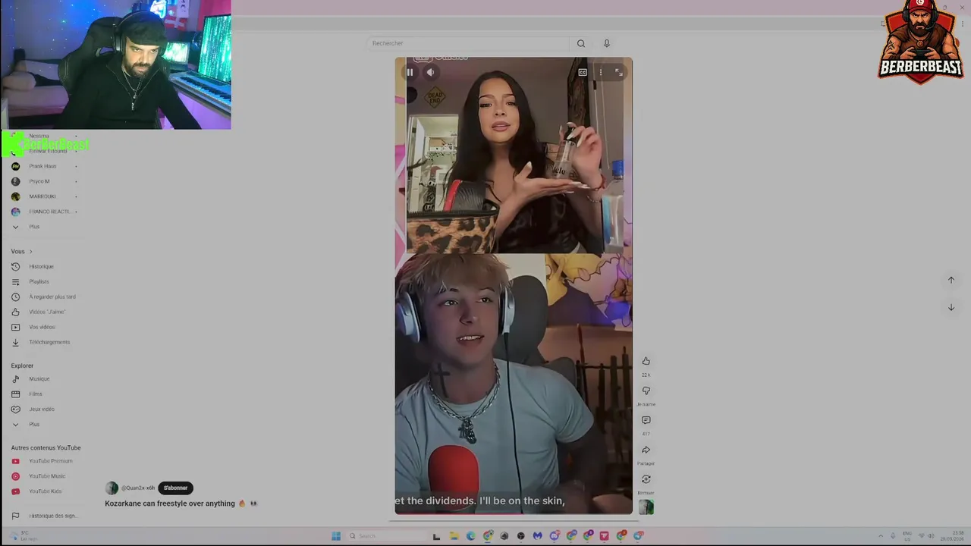Toggle closed captions on the Short
The image size is (971, 546).
583,72
